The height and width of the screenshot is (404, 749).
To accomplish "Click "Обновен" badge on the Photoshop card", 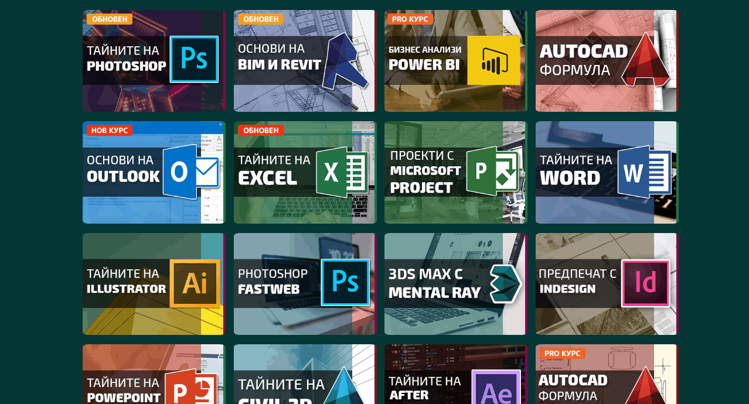I will (110, 19).
